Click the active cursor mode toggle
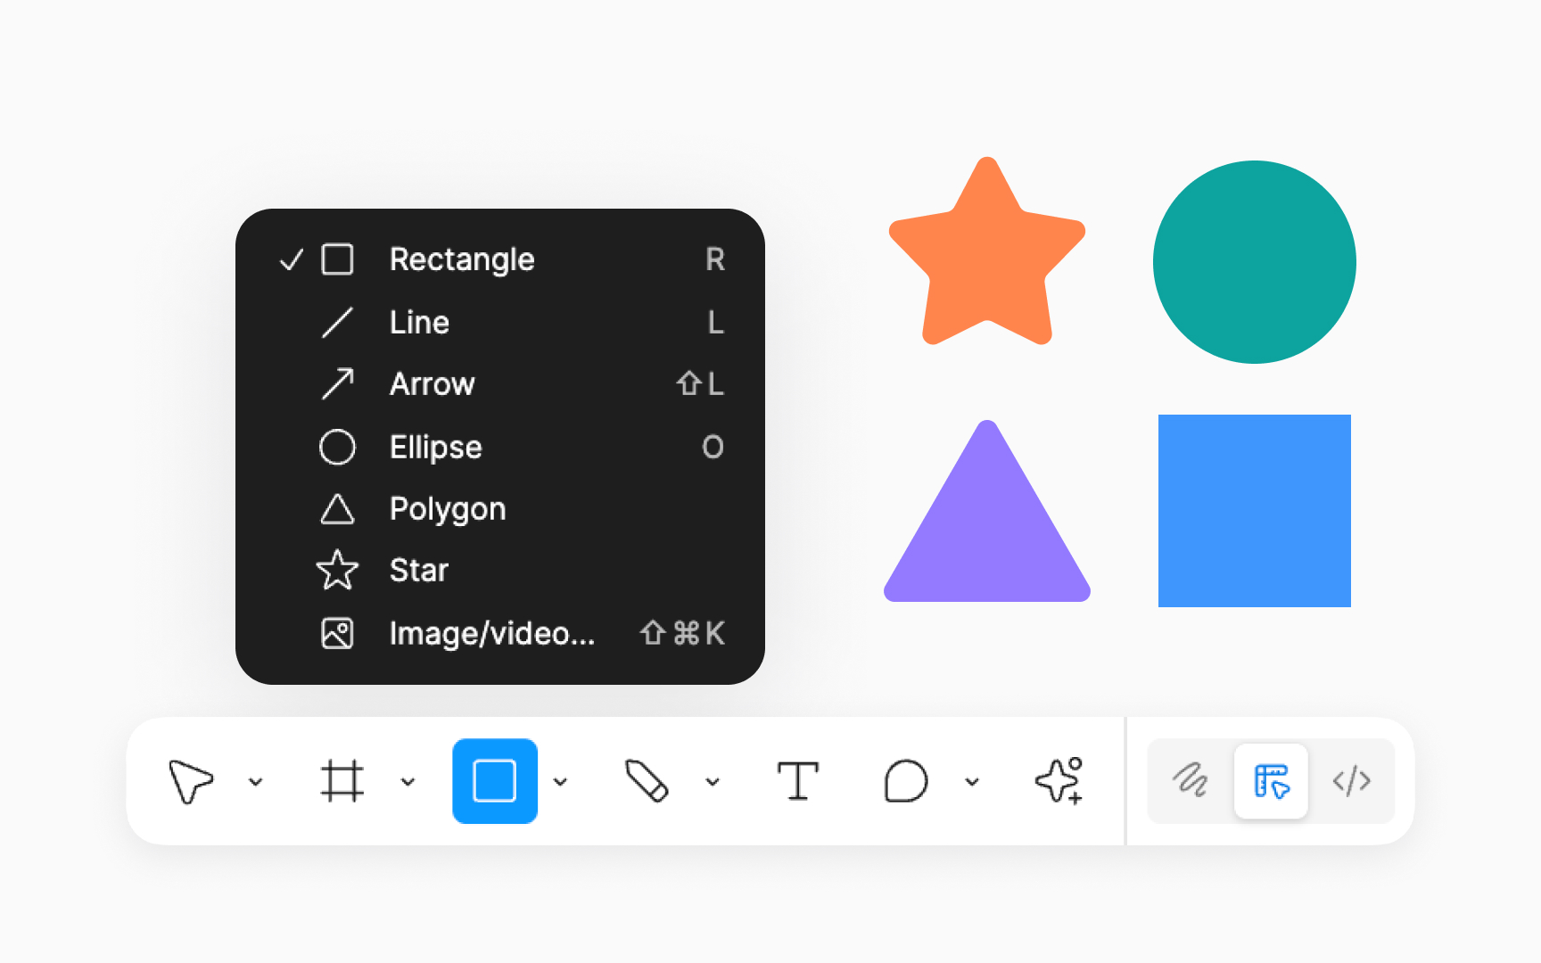Viewport: 1541px width, 963px height. click(x=1271, y=781)
